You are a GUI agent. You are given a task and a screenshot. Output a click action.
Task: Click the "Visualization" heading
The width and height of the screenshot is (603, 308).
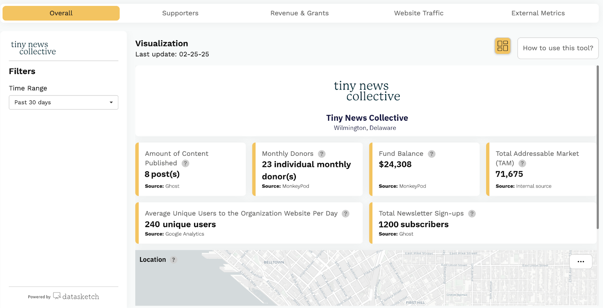(x=162, y=44)
